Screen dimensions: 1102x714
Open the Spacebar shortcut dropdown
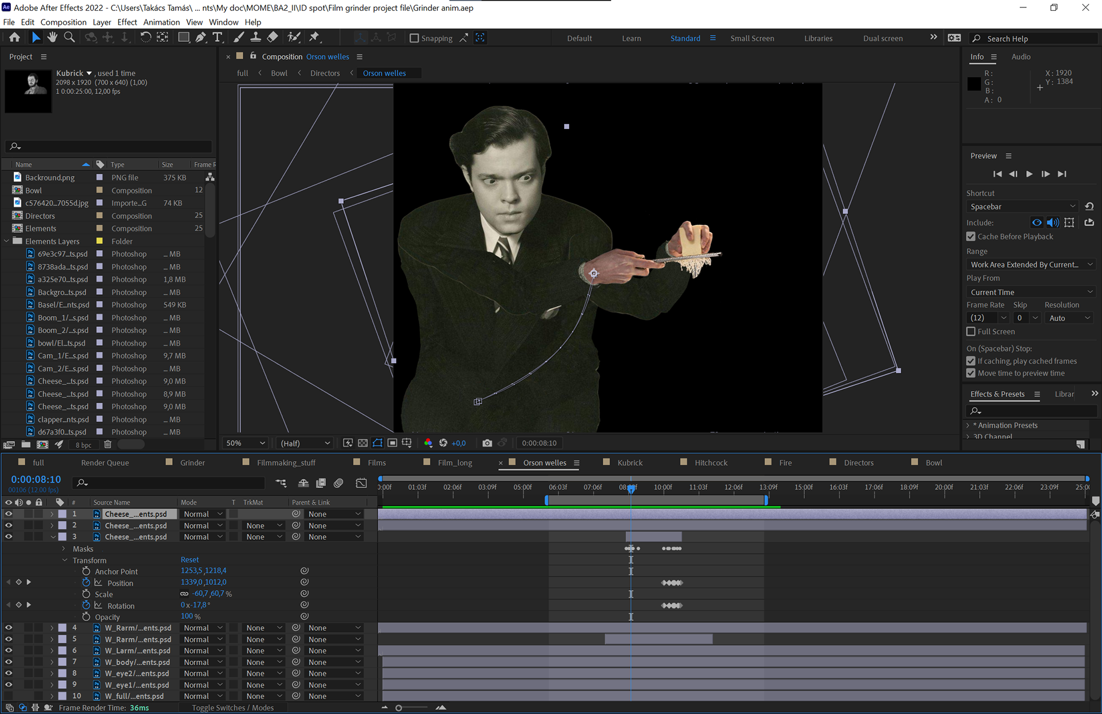click(x=1022, y=206)
